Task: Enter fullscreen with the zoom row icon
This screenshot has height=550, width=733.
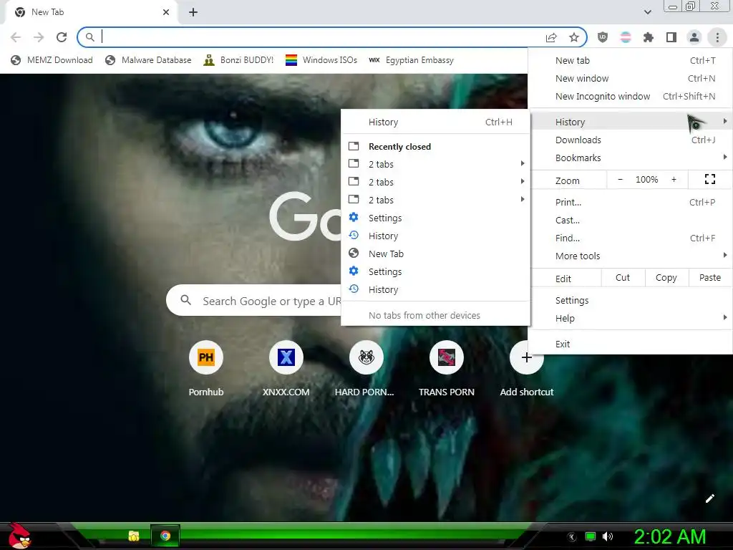Action: pyautogui.click(x=709, y=179)
